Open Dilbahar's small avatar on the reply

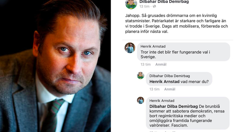[140, 76]
